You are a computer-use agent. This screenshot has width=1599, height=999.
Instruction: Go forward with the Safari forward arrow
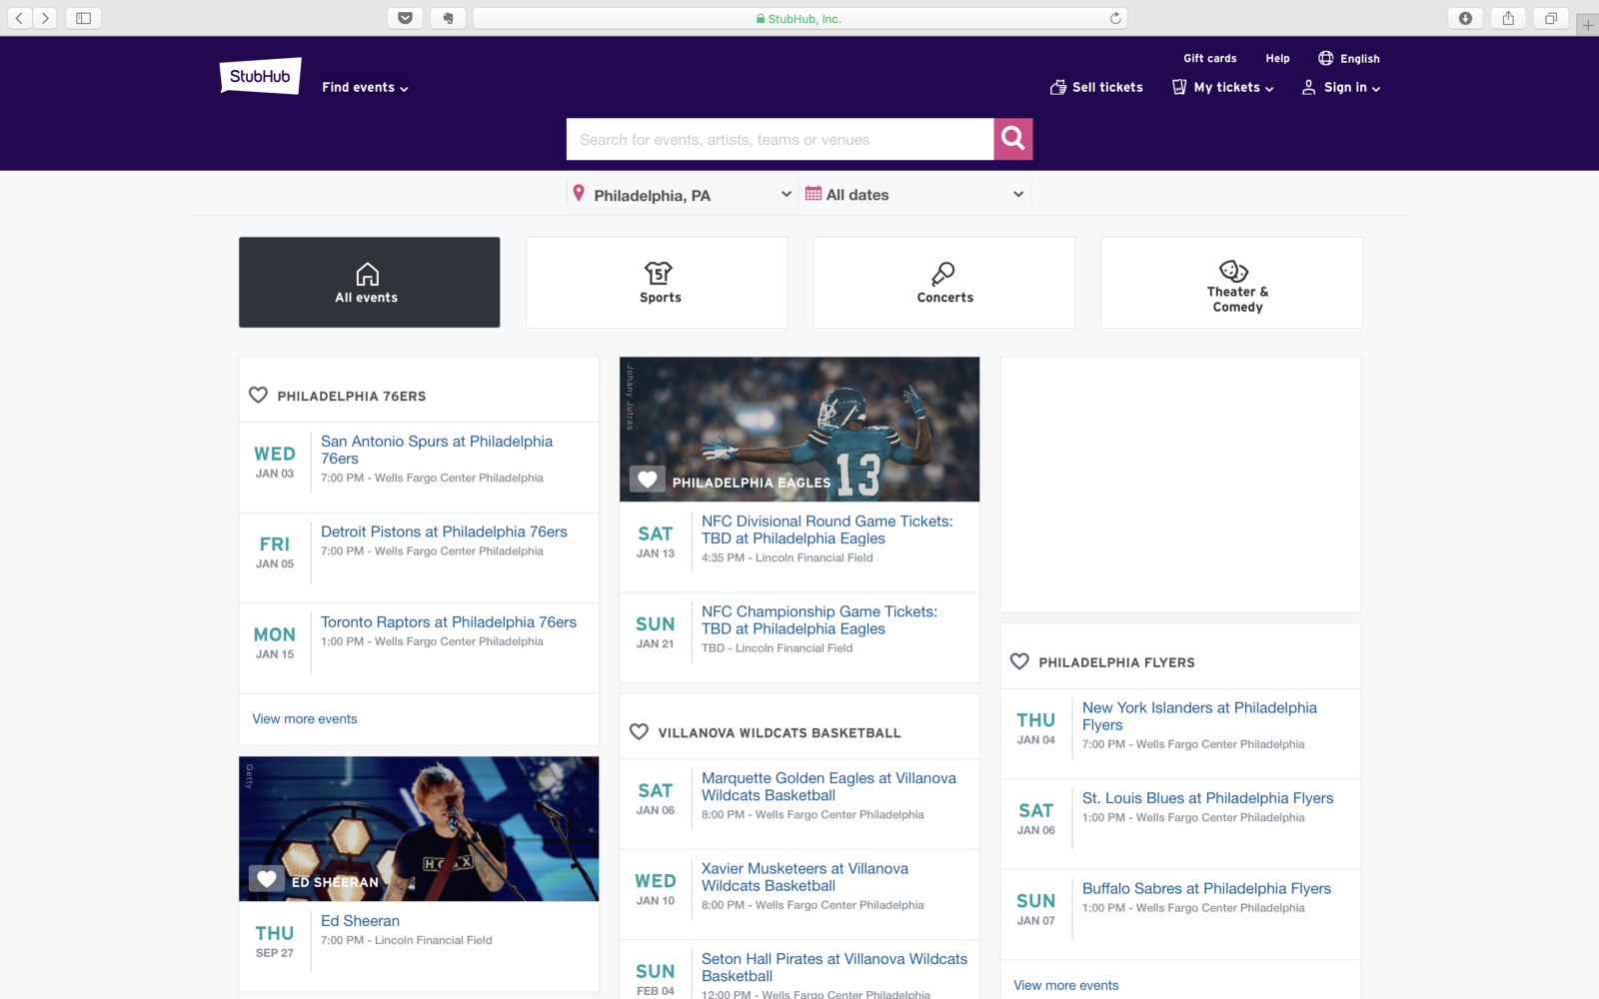point(45,18)
